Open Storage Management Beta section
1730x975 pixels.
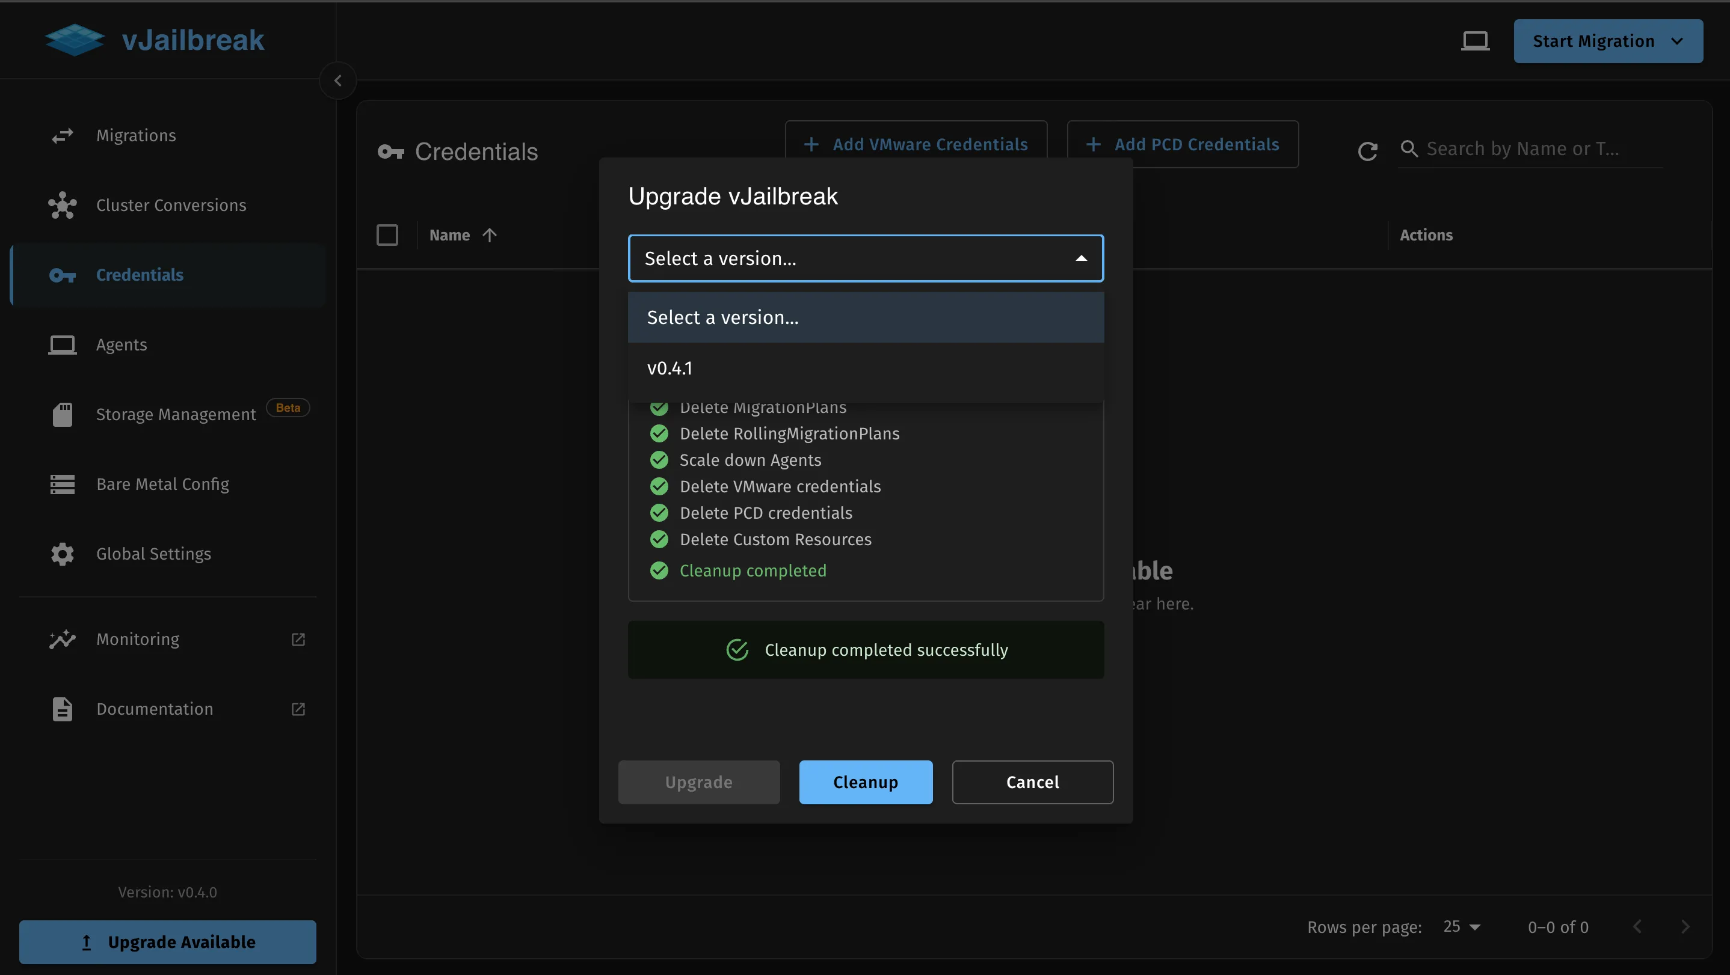click(x=175, y=415)
